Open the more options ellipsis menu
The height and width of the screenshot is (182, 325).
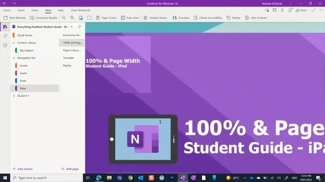(321, 10)
